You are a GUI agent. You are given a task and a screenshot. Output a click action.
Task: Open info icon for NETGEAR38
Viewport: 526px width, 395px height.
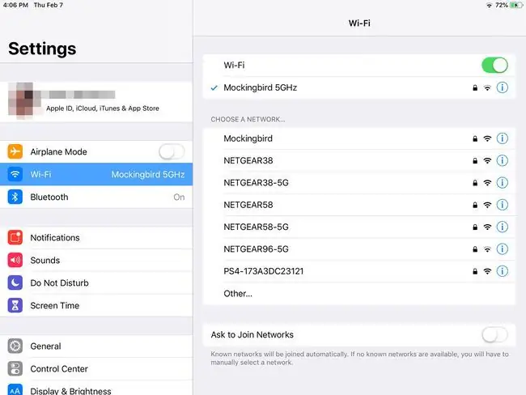pos(502,160)
